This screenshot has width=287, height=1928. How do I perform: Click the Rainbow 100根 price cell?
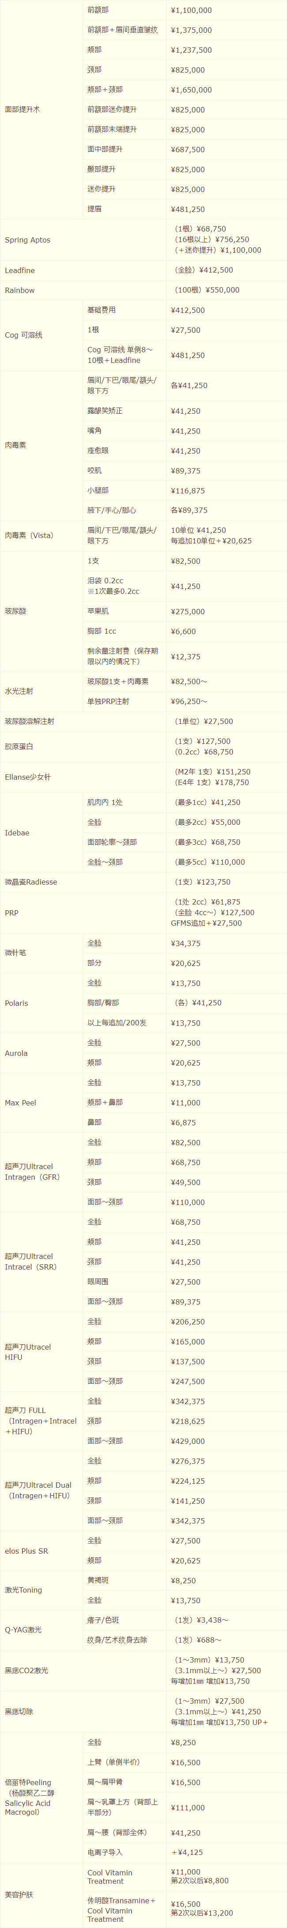(226, 290)
